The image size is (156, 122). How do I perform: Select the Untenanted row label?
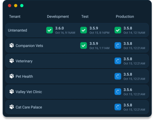(18, 30)
